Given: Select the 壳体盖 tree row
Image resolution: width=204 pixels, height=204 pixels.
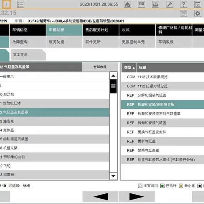Looking at the screenshot, I should tap(55, 130).
